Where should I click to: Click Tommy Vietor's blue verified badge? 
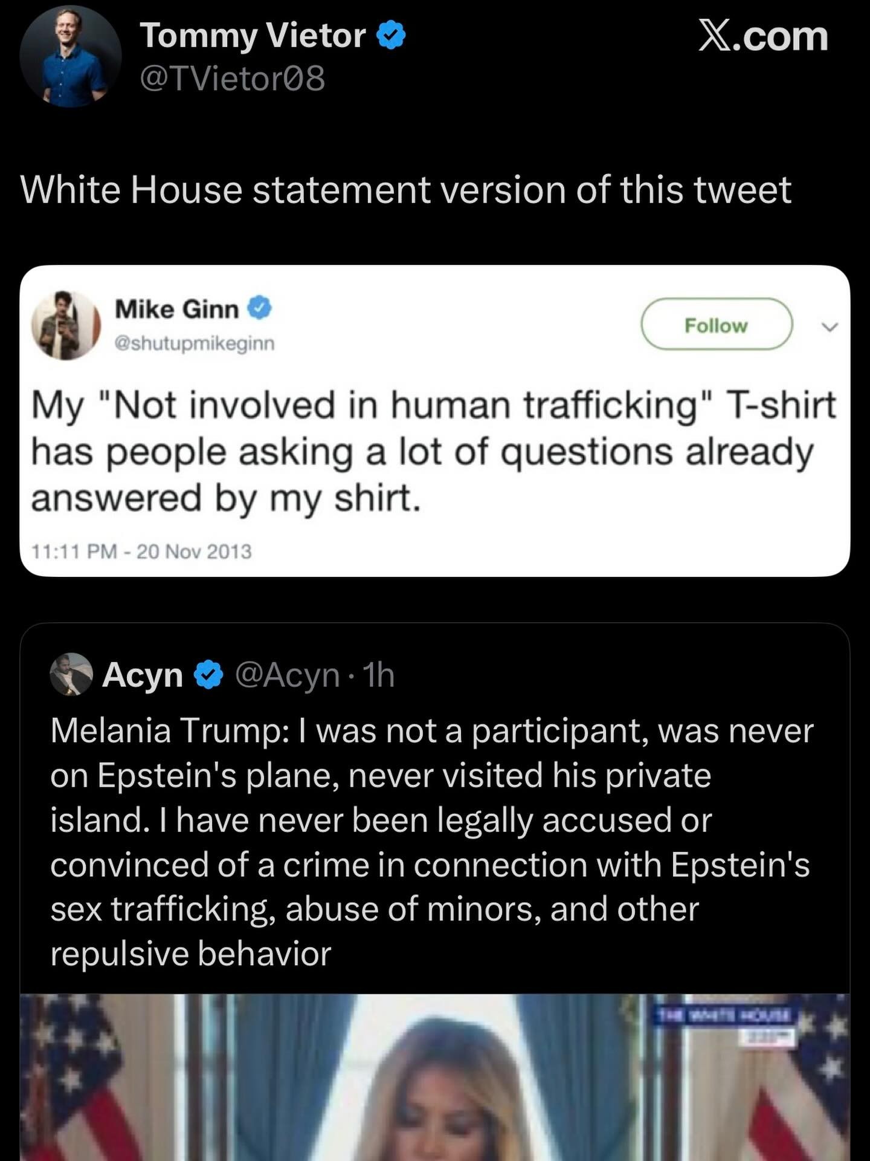coord(391,36)
